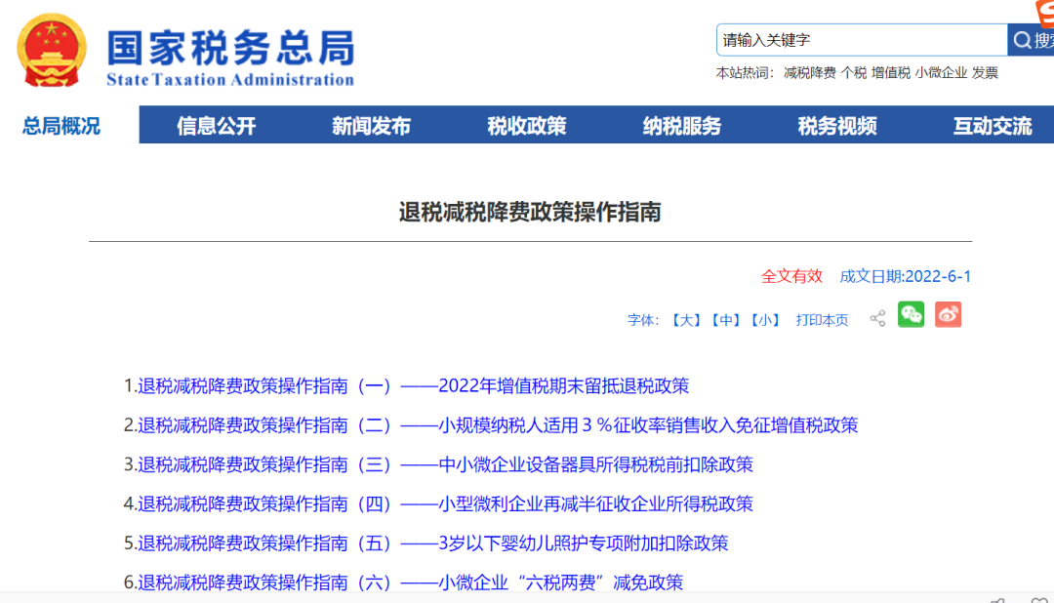Open the 税收政策 navigation tab
Image resolution: width=1054 pixels, height=603 pixels.
click(x=526, y=126)
